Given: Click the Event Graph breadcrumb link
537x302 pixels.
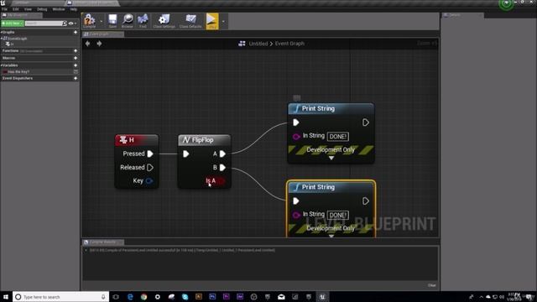Looking at the screenshot, I should coord(289,44).
